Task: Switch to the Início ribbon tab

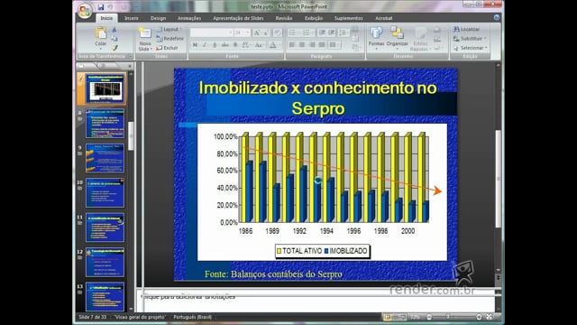Action: (106, 18)
